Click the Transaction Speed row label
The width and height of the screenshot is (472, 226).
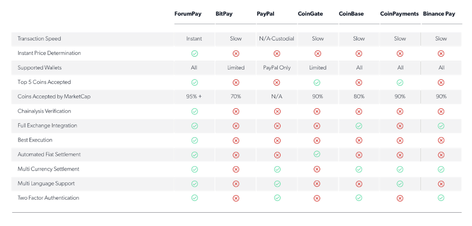click(x=39, y=39)
